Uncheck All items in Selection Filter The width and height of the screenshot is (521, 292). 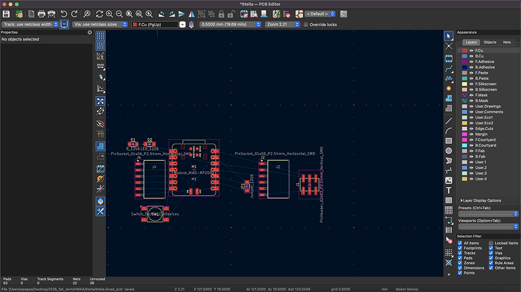(x=460, y=243)
